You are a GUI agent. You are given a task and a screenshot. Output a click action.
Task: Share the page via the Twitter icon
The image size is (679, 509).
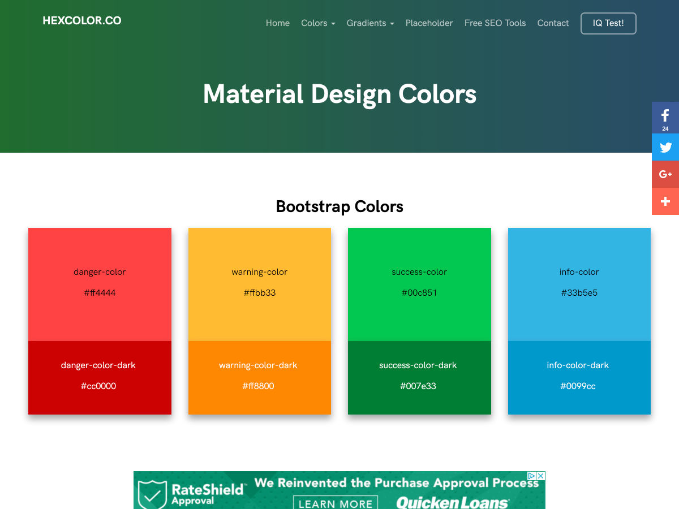coord(665,147)
